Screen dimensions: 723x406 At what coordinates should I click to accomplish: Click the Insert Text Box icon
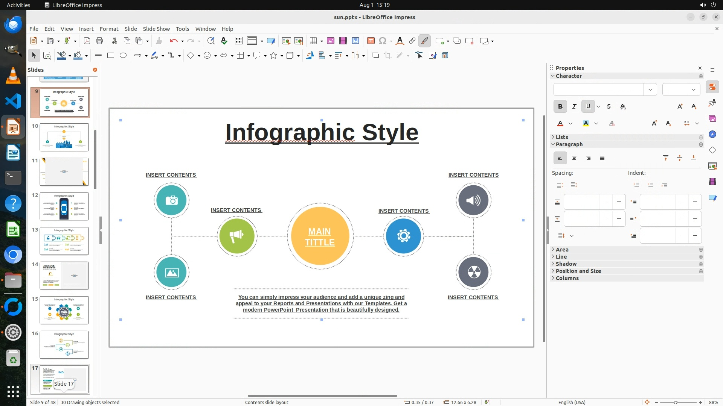(x=371, y=41)
